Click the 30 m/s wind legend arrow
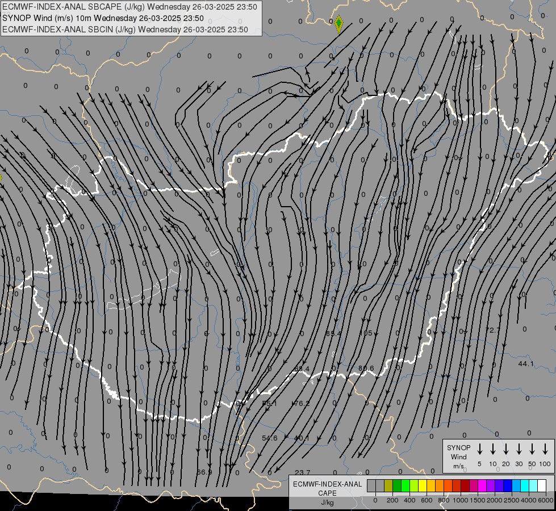Image resolution: width=556 pixels, height=511 pixels. (519, 449)
